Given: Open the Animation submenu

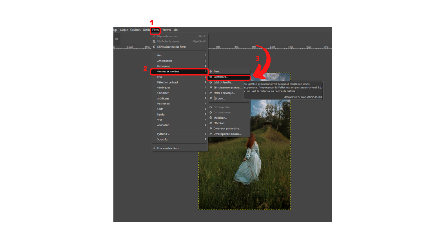Looking at the screenshot, I should tap(179, 125).
